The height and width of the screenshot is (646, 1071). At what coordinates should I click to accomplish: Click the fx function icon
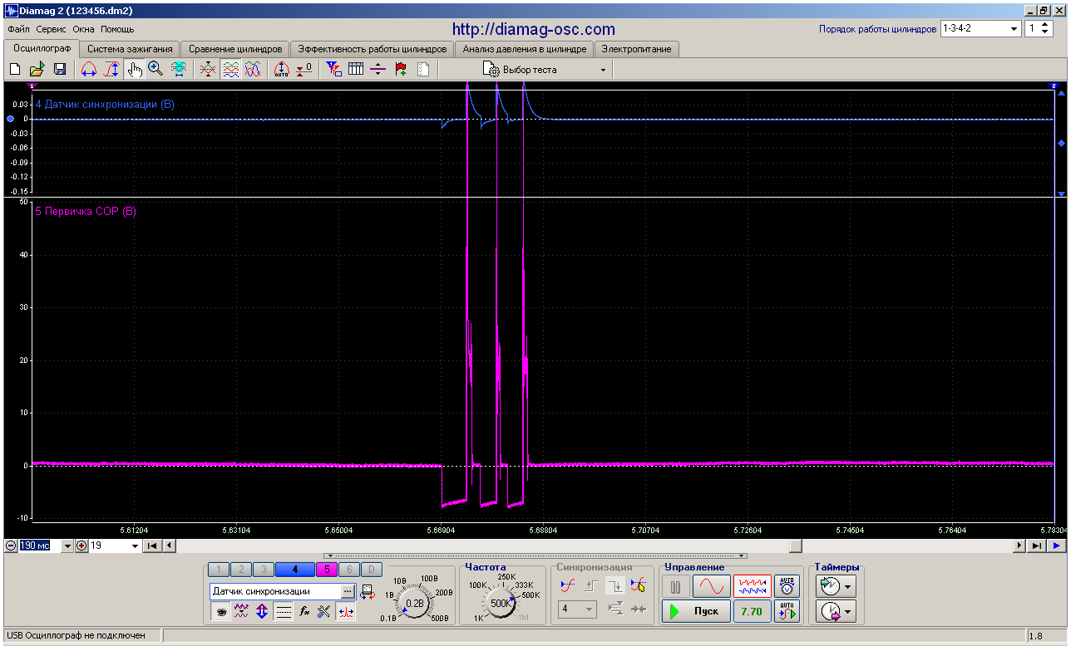(304, 612)
